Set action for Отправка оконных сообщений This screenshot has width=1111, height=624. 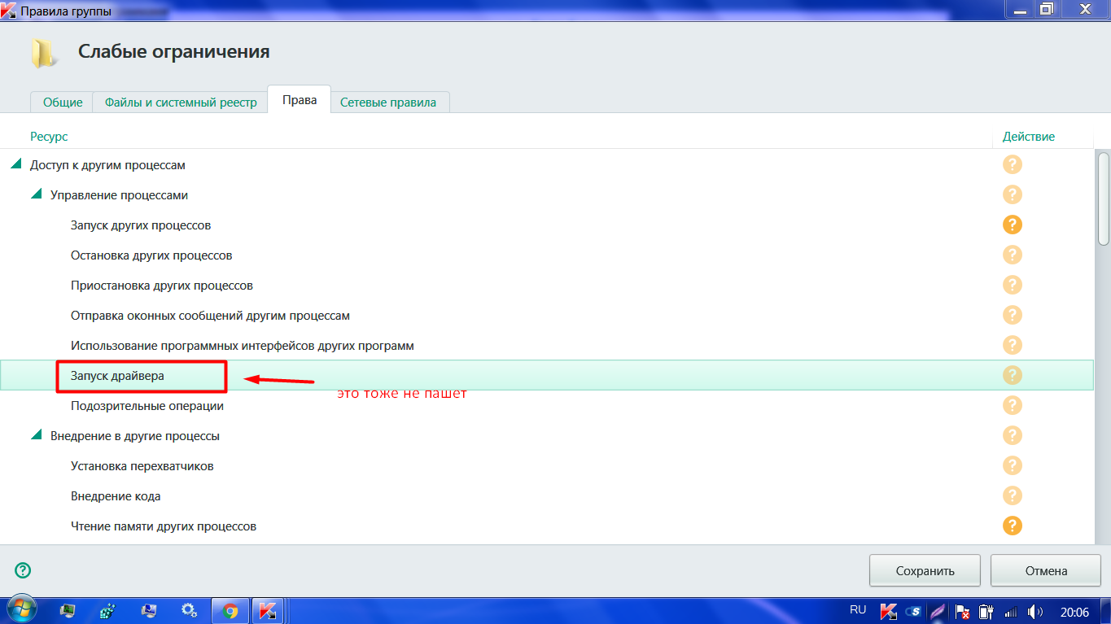1012,316
